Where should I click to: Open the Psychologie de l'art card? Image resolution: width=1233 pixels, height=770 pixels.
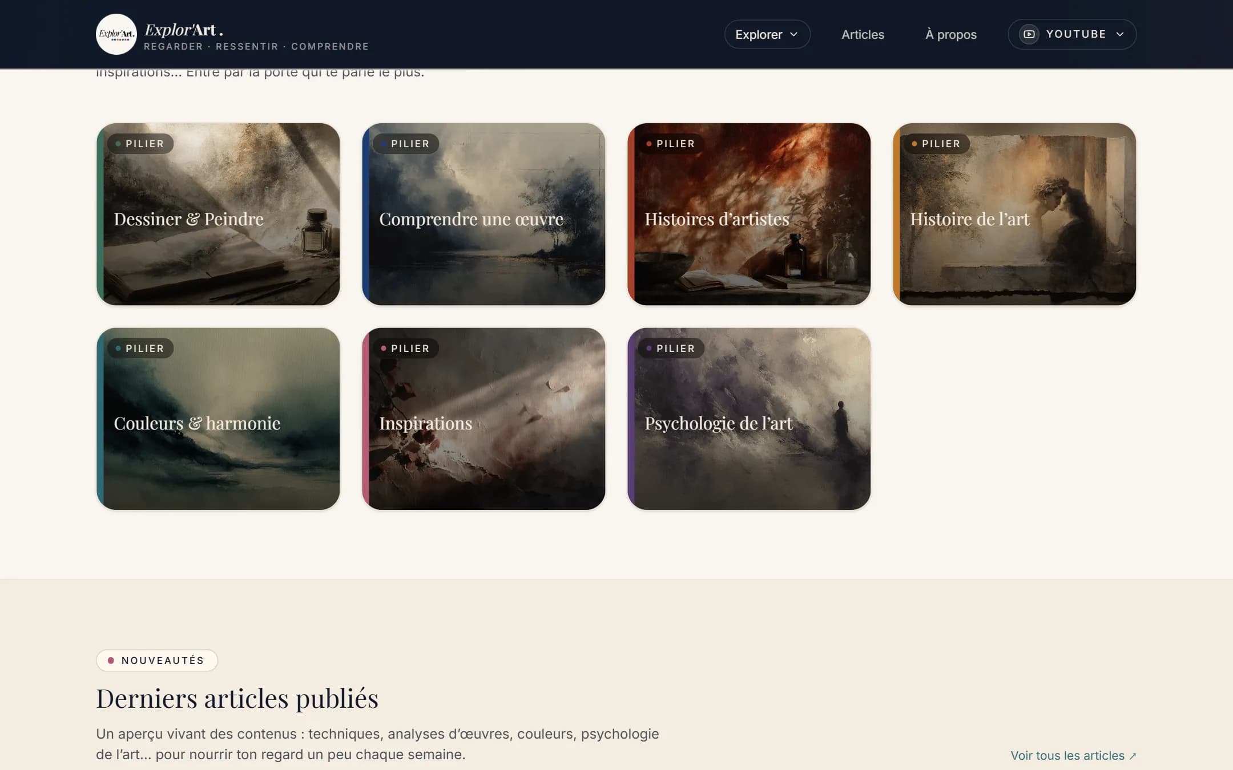(749, 419)
